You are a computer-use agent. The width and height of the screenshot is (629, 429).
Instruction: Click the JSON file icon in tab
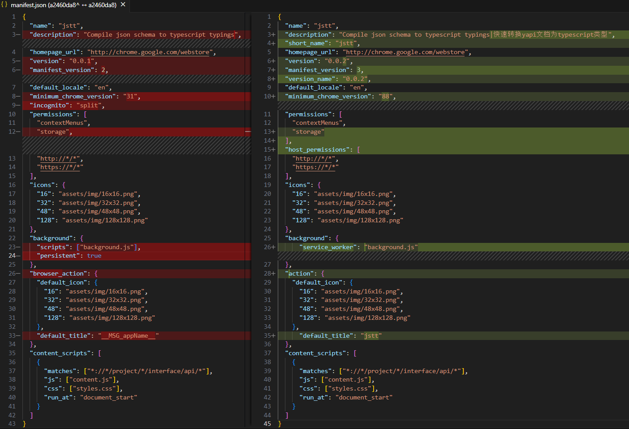tap(4, 4)
